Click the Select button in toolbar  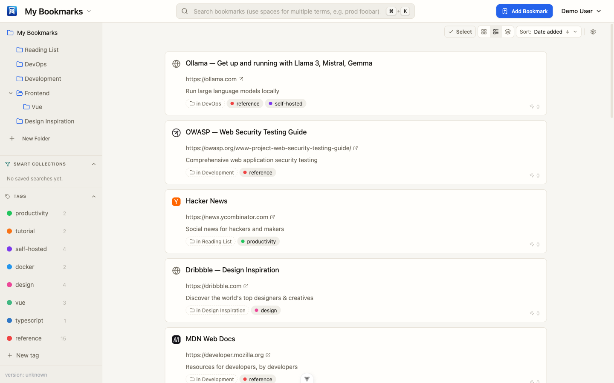(x=460, y=32)
